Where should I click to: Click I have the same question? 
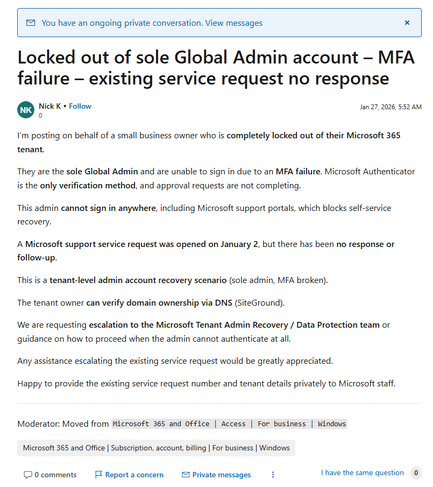click(x=362, y=472)
